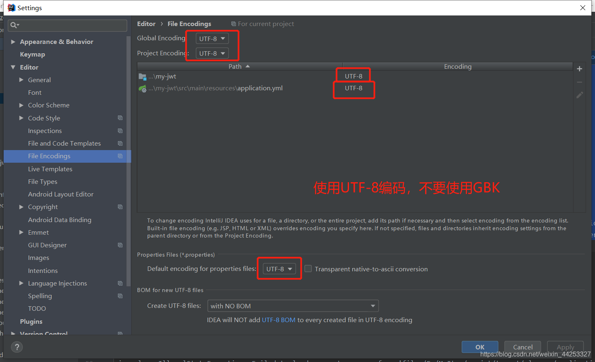Click the remove encoding minus icon
The image size is (595, 362).
click(x=580, y=82)
